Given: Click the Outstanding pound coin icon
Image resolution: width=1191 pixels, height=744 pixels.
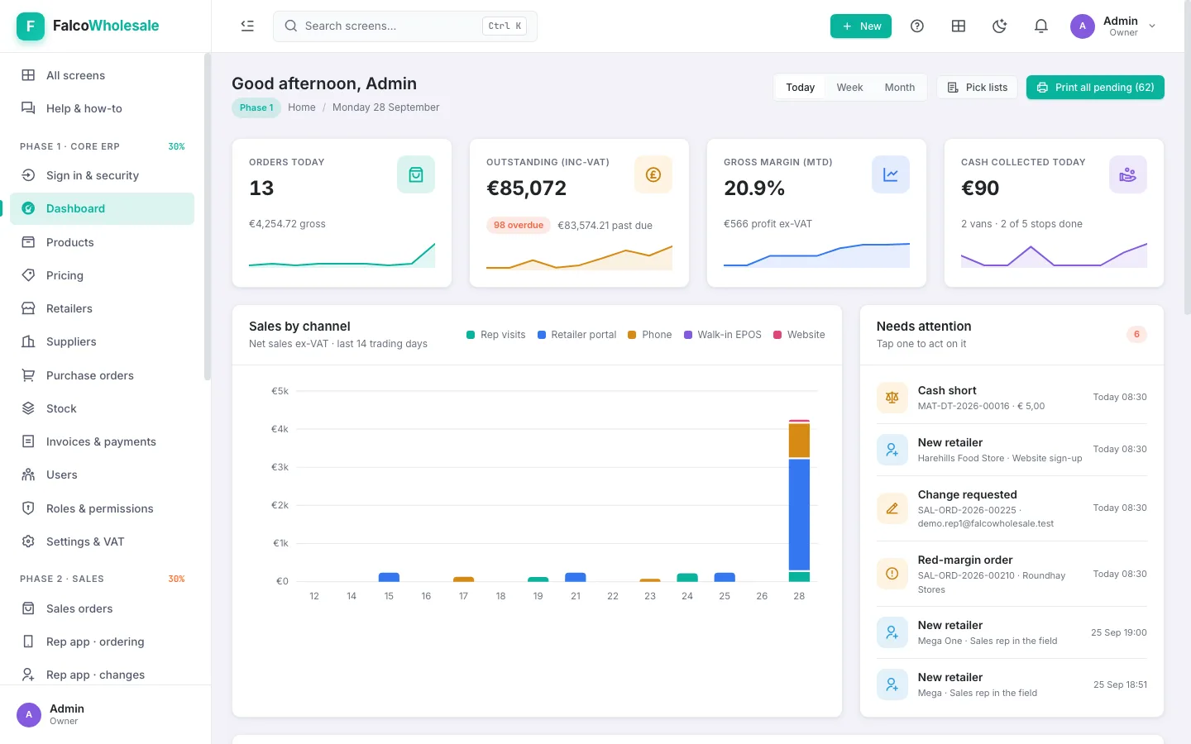Looking at the screenshot, I should 653,174.
